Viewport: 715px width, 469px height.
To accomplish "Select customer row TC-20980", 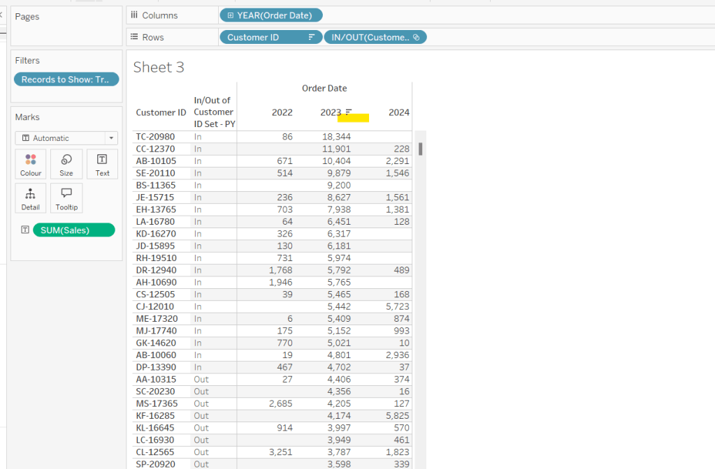I will coord(155,137).
